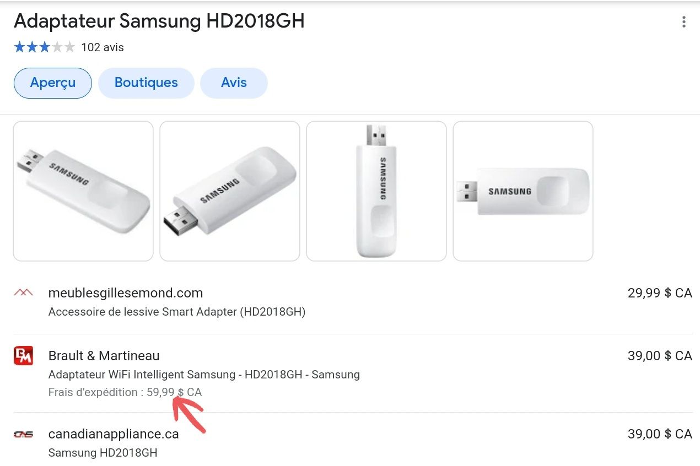The image size is (700, 466).
Task: Open the fourth side-view adapter thumbnail
Action: 523,191
